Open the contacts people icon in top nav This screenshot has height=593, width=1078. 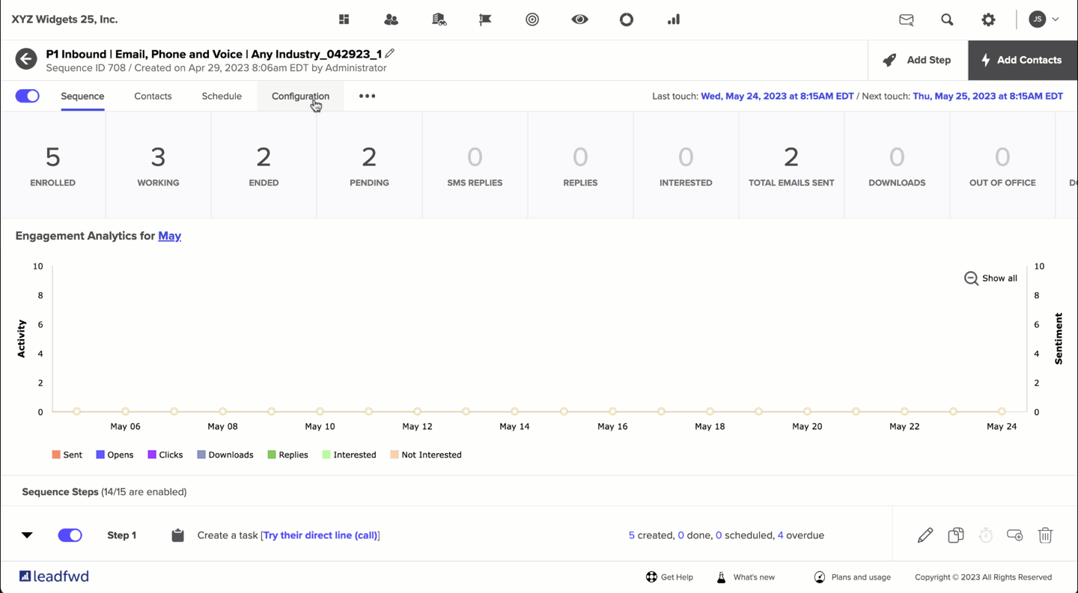pyautogui.click(x=391, y=19)
